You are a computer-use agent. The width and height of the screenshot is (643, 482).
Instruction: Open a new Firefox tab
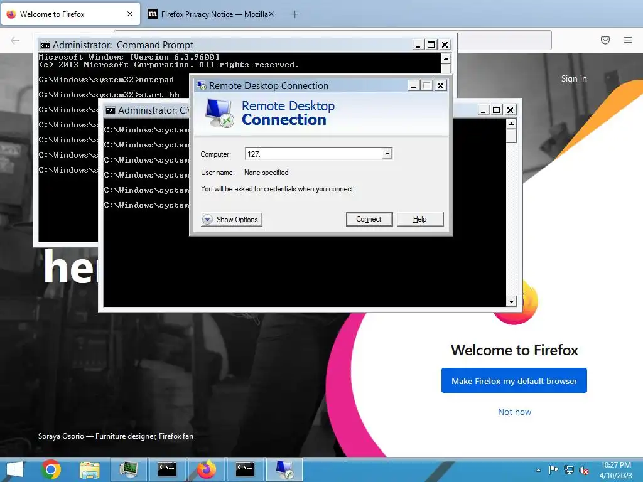(294, 14)
